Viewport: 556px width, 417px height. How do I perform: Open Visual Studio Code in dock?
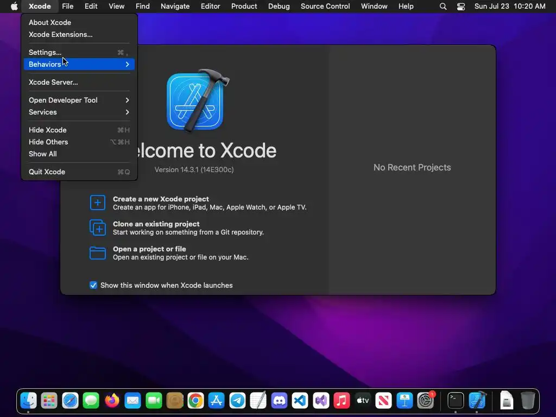click(x=300, y=401)
